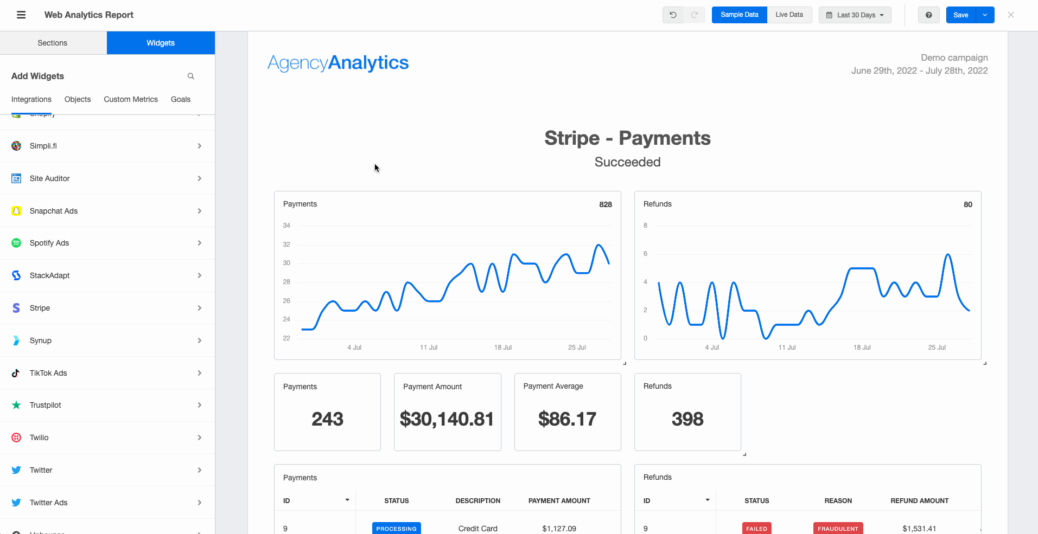The height and width of the screenshot is (534, 1038).
Task: Click the help question mark icon
Action: pos(929,15)
